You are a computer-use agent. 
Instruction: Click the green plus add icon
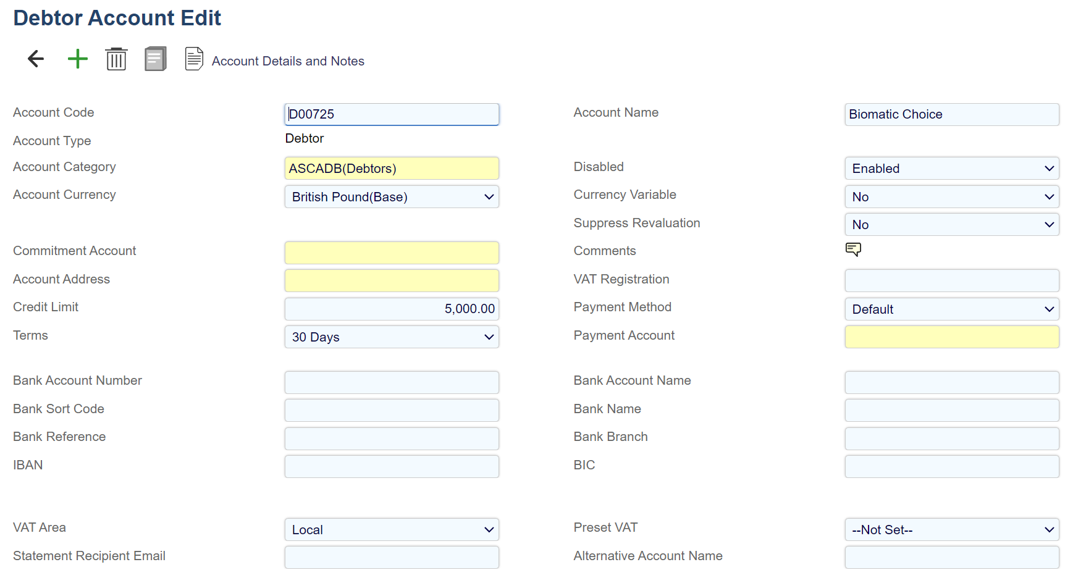tap(78, 59)
